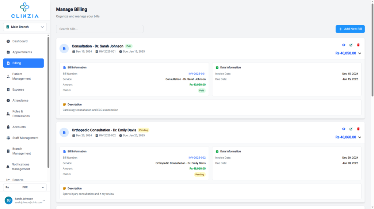Collapse the Rs 40,050.00 bill details
Image resolution: width=374 pixels, height=209 pixels.
pos(360,53)
